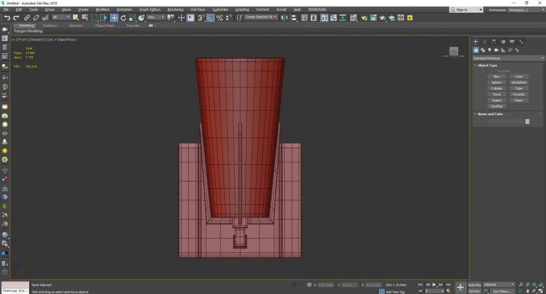Select the Move transform tool
Image resolution: width=546 pixels, height=294 pixels.
(114, 18)
